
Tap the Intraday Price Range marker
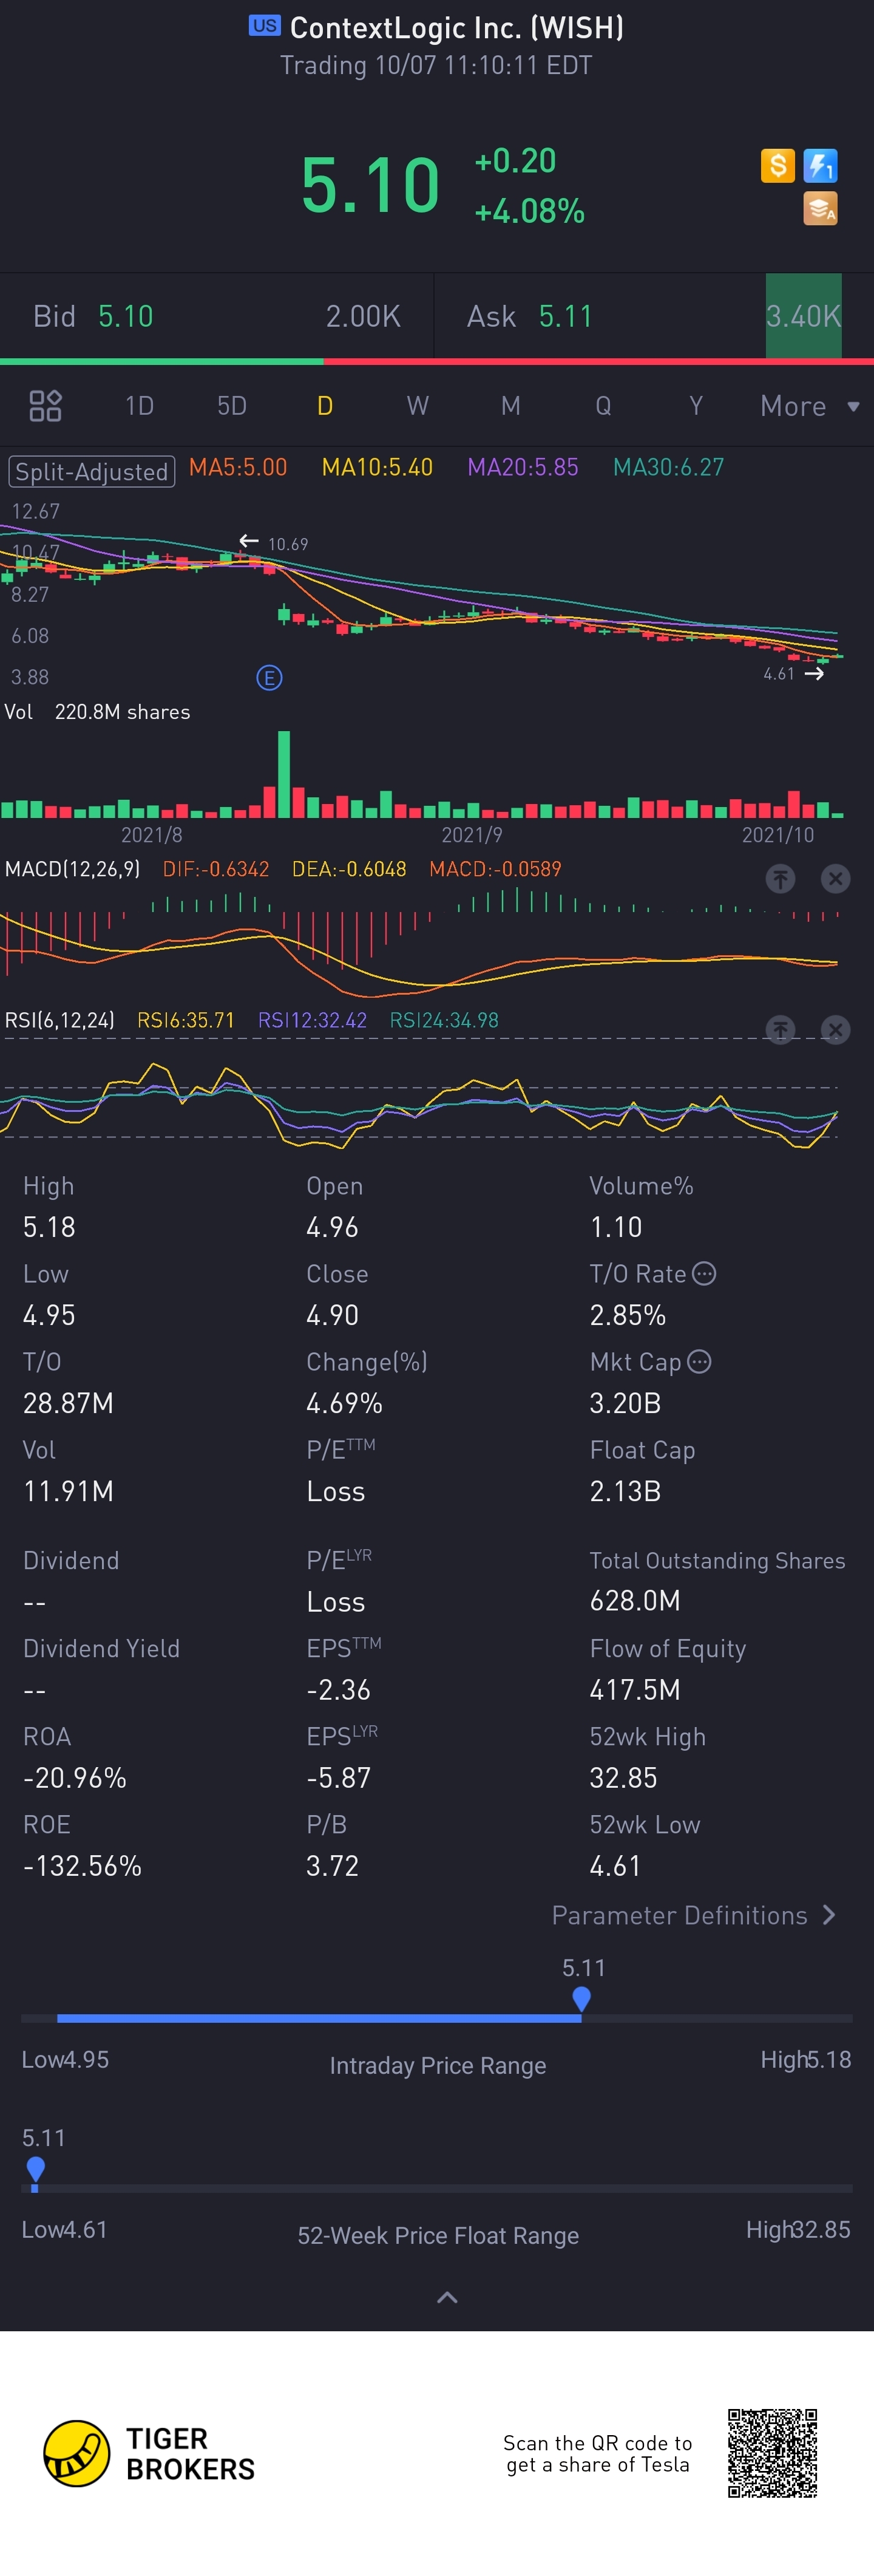click(x=581, y=1998)
